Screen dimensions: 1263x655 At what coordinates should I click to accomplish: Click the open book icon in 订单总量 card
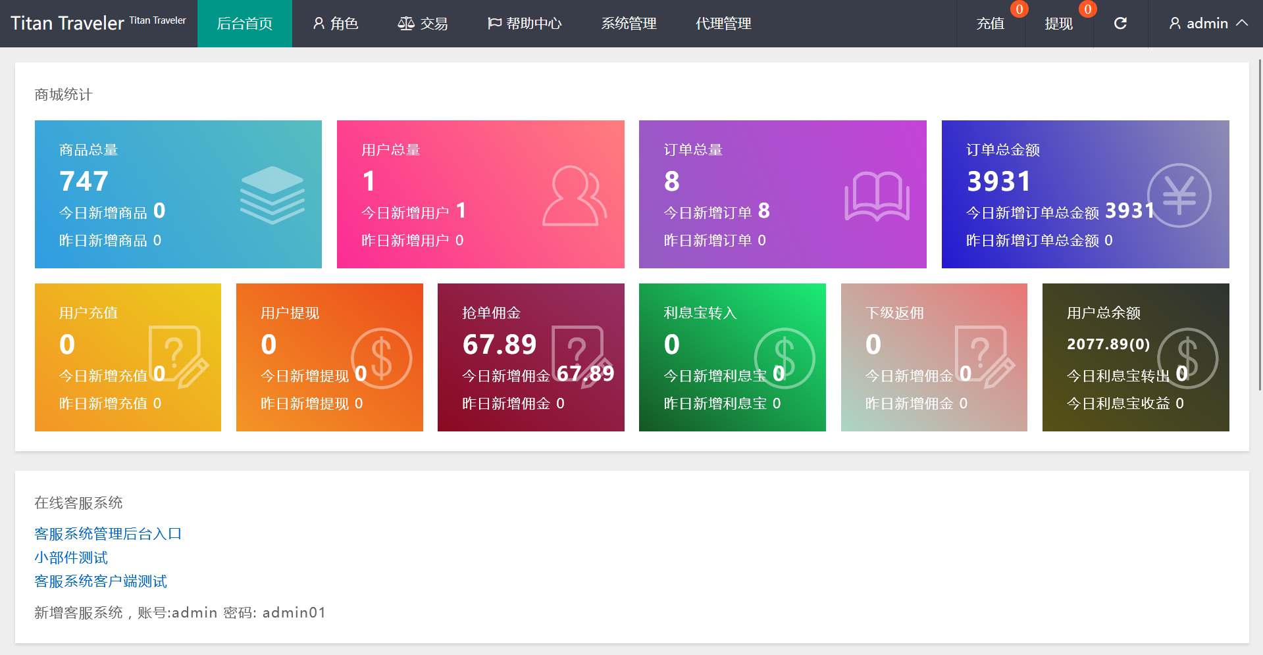point(877,196)
